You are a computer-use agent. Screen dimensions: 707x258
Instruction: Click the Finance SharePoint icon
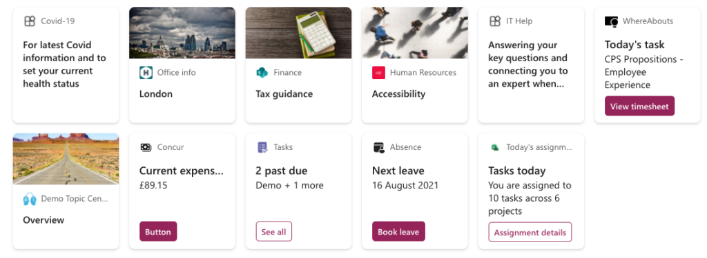point(262,72)
